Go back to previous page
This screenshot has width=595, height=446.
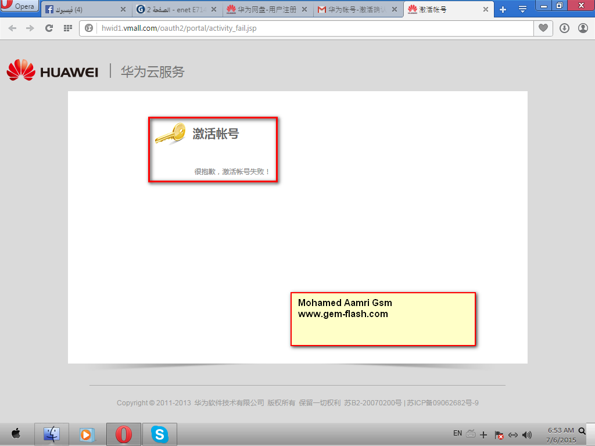[x=12, y=28]
